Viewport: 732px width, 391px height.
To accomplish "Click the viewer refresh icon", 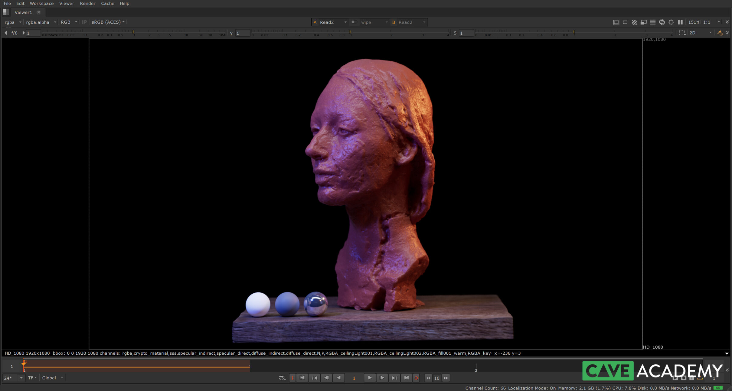I will pos(662,22).
